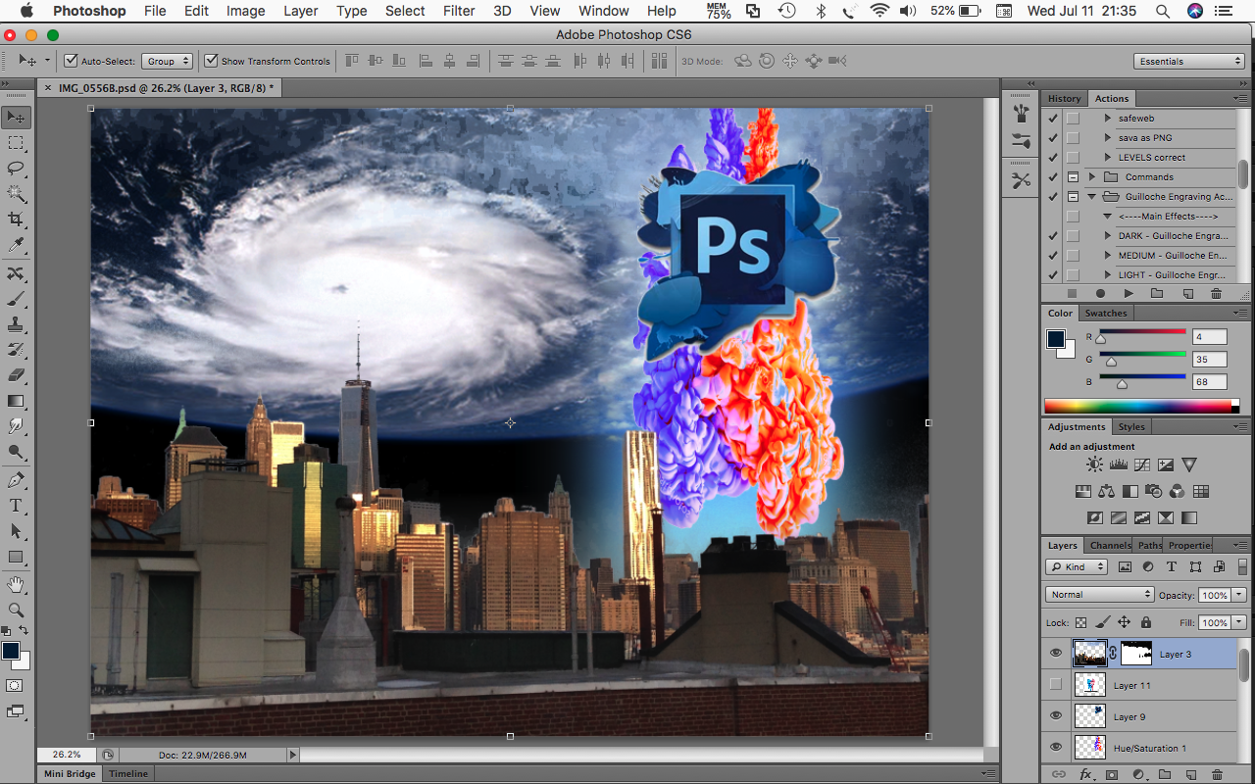Click the Brightness/Contrast adjustment icon
This screenshot has width=1255, height=784.
(1094, 465)
